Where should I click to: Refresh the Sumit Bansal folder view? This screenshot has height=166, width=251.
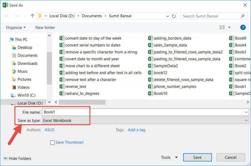point(174,16)
